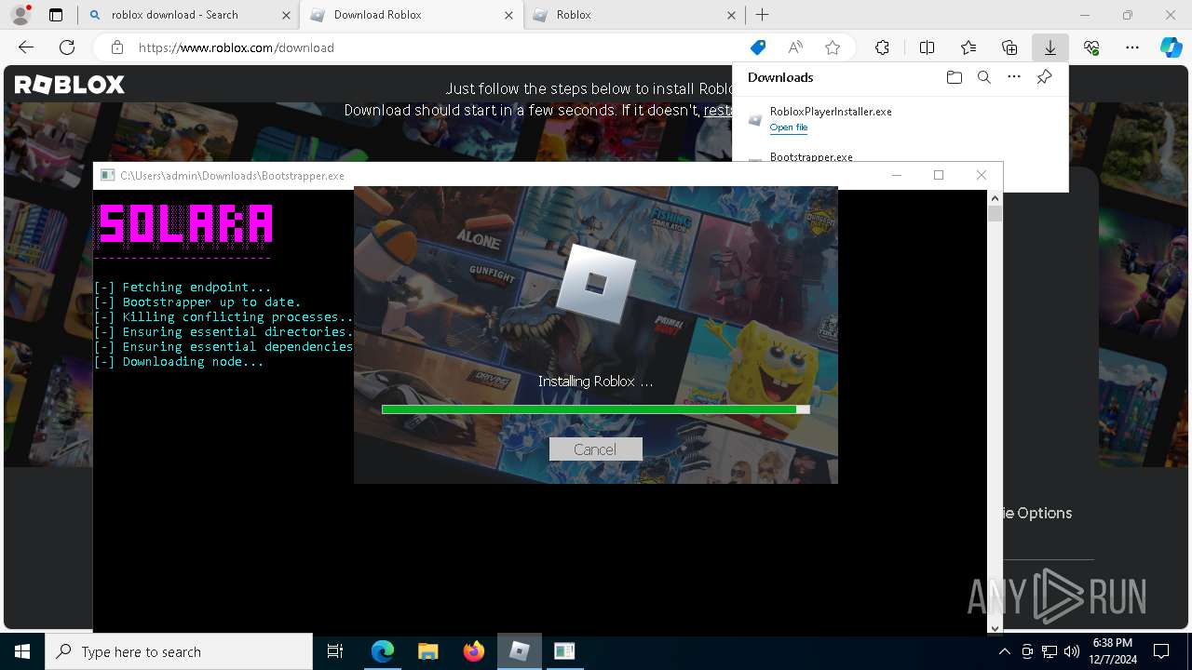Click Open file under RobloxPlayerInstaller.exe

(789, 127)
